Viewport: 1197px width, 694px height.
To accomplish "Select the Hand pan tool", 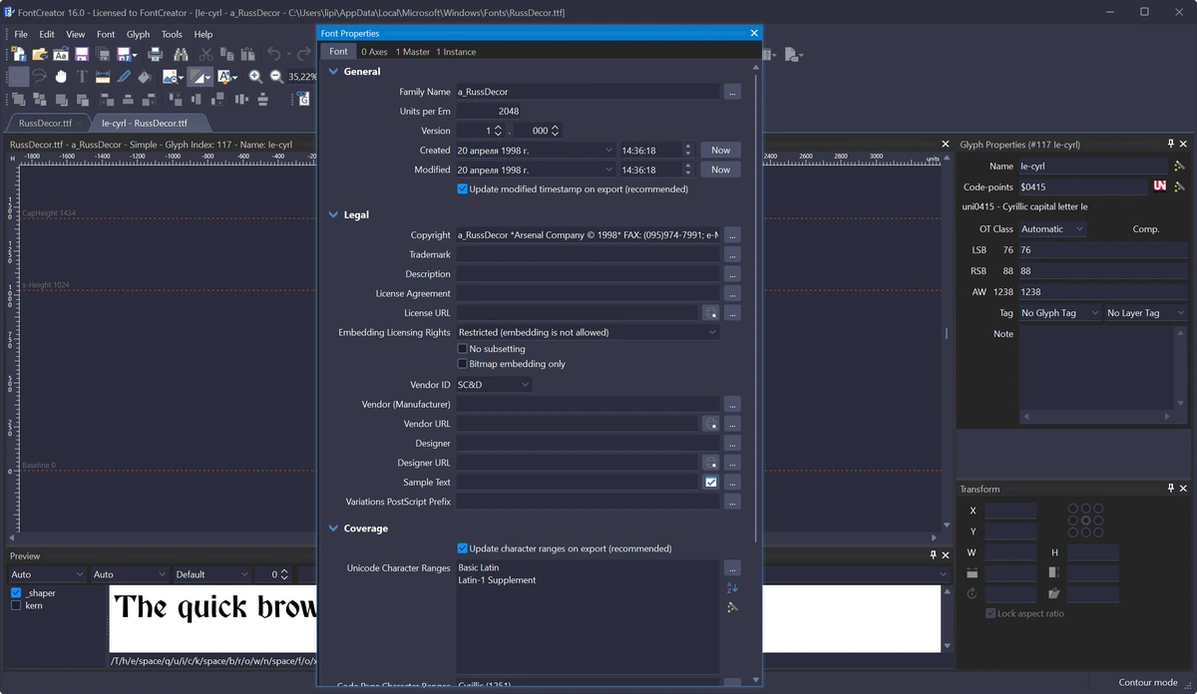I will pyautogui.click(x=61, y=76).
